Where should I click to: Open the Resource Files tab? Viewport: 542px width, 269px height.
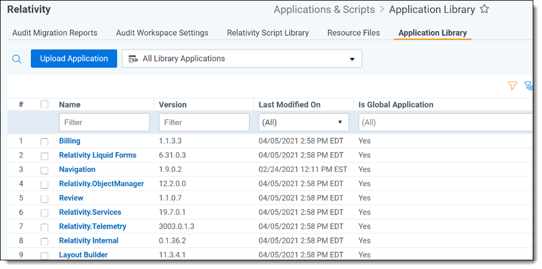[353, 33]
